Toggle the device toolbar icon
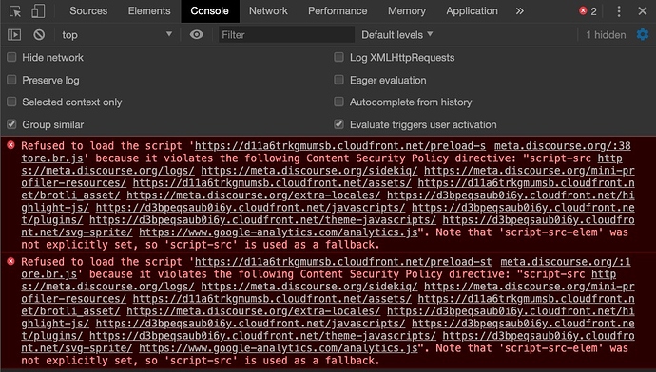Screen dimensions: 656x372 click(x=38, y=11)
